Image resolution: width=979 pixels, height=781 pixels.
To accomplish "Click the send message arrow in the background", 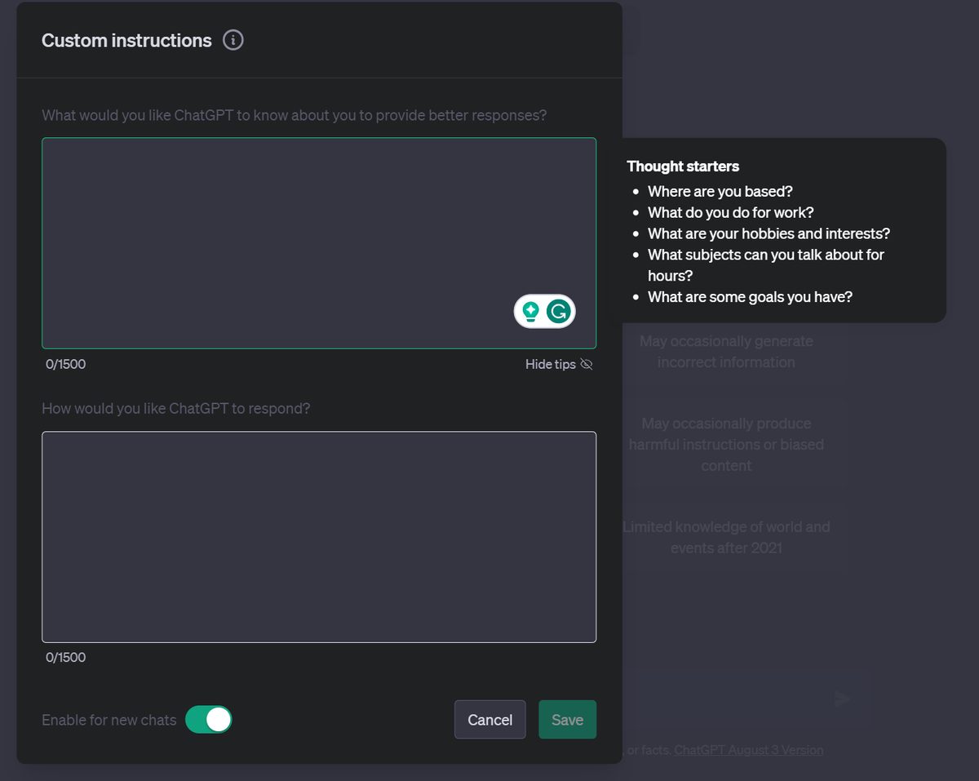I will pyautogui.click(x=841, y=699).
